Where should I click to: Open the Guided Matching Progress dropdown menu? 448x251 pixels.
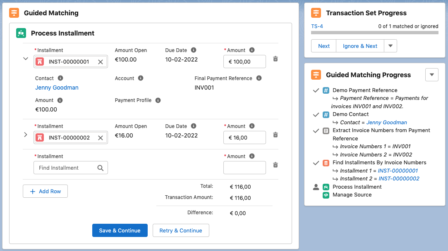pyautogui.click(x=431, y=75)
